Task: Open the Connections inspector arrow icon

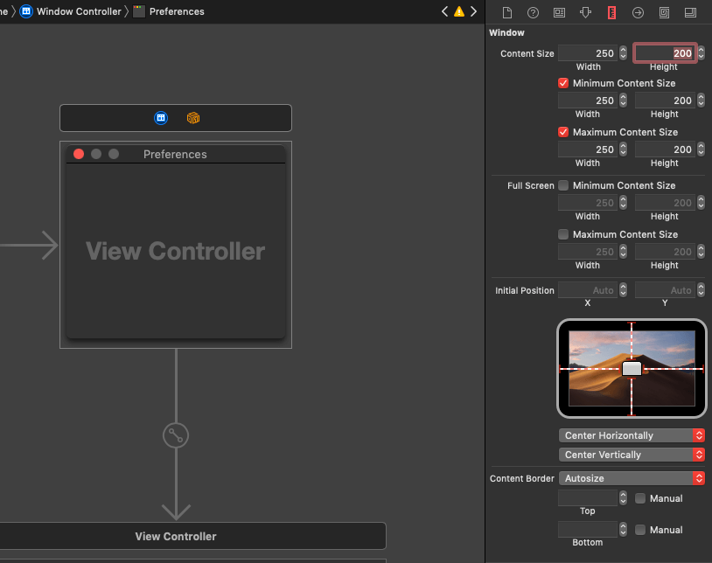Action: tap(638, 12)
